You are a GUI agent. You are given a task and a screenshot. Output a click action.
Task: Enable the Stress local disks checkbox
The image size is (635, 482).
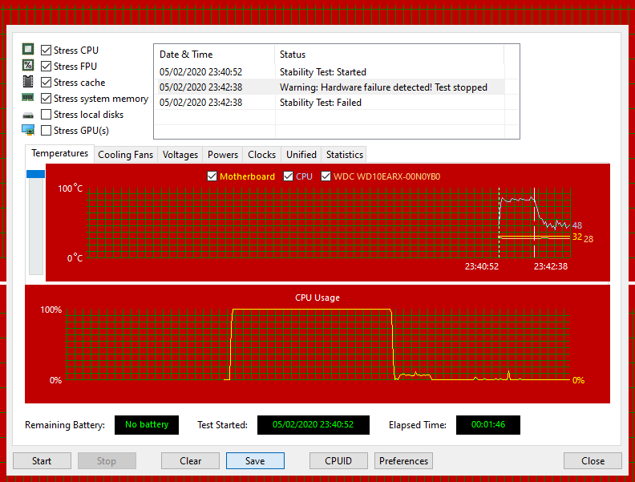47,115
